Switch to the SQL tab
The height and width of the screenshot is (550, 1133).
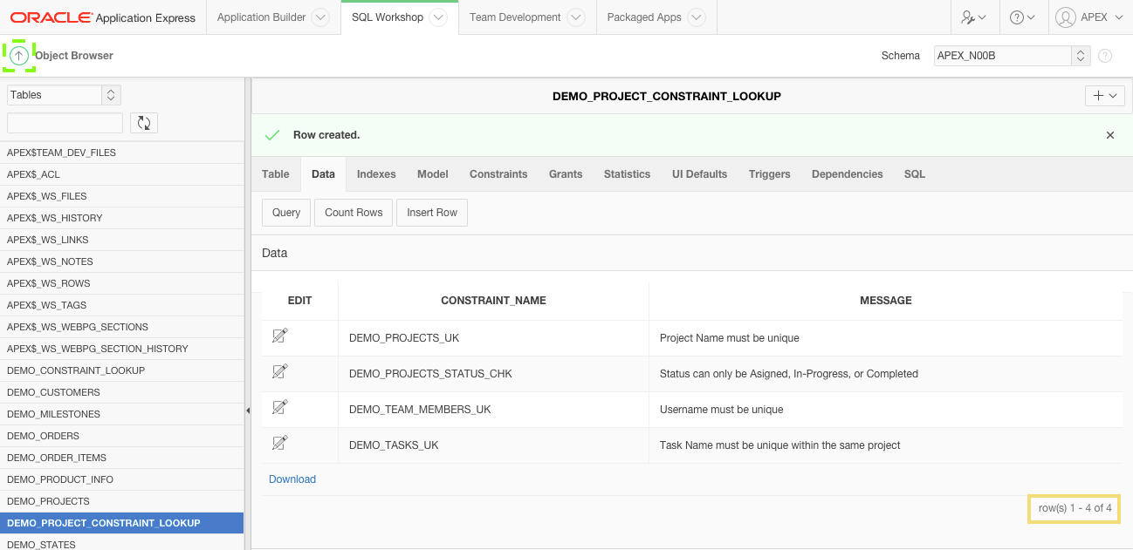pyautogui.click(x=914, y=173)
